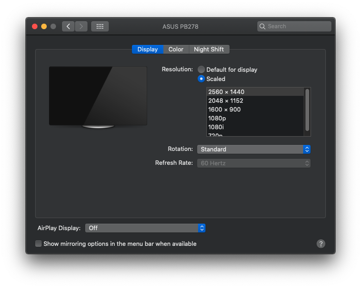Image resolution: width=361 pixels, height=288 pixels.
Task: Show all preferences via grid icon
Action: pos(100,26)
